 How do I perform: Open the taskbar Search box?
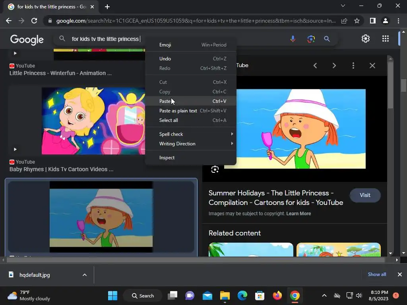point(143,295)
